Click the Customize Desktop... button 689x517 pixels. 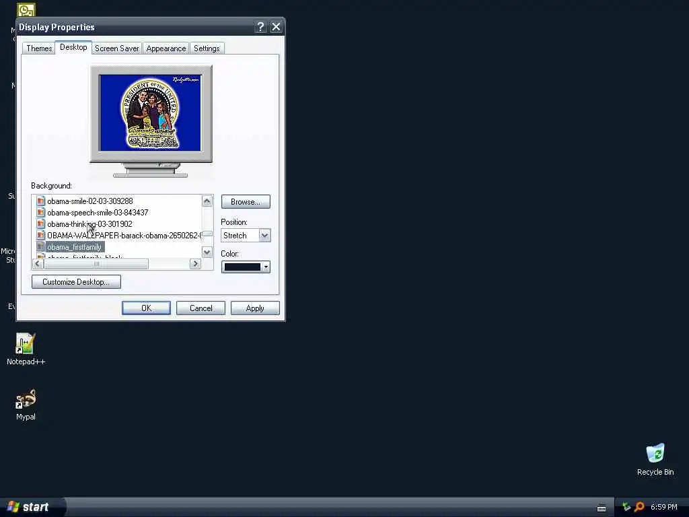(x=76, y=282)
